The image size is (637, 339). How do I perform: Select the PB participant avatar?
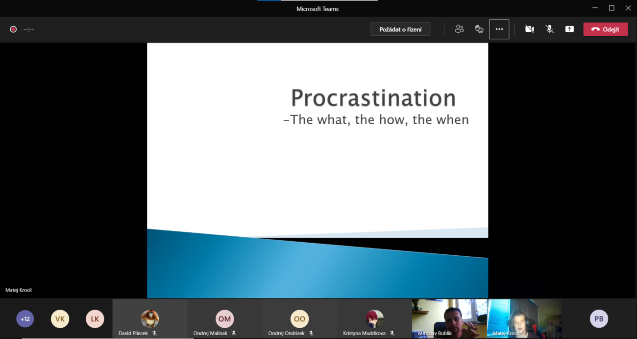[x=599, y=319]
